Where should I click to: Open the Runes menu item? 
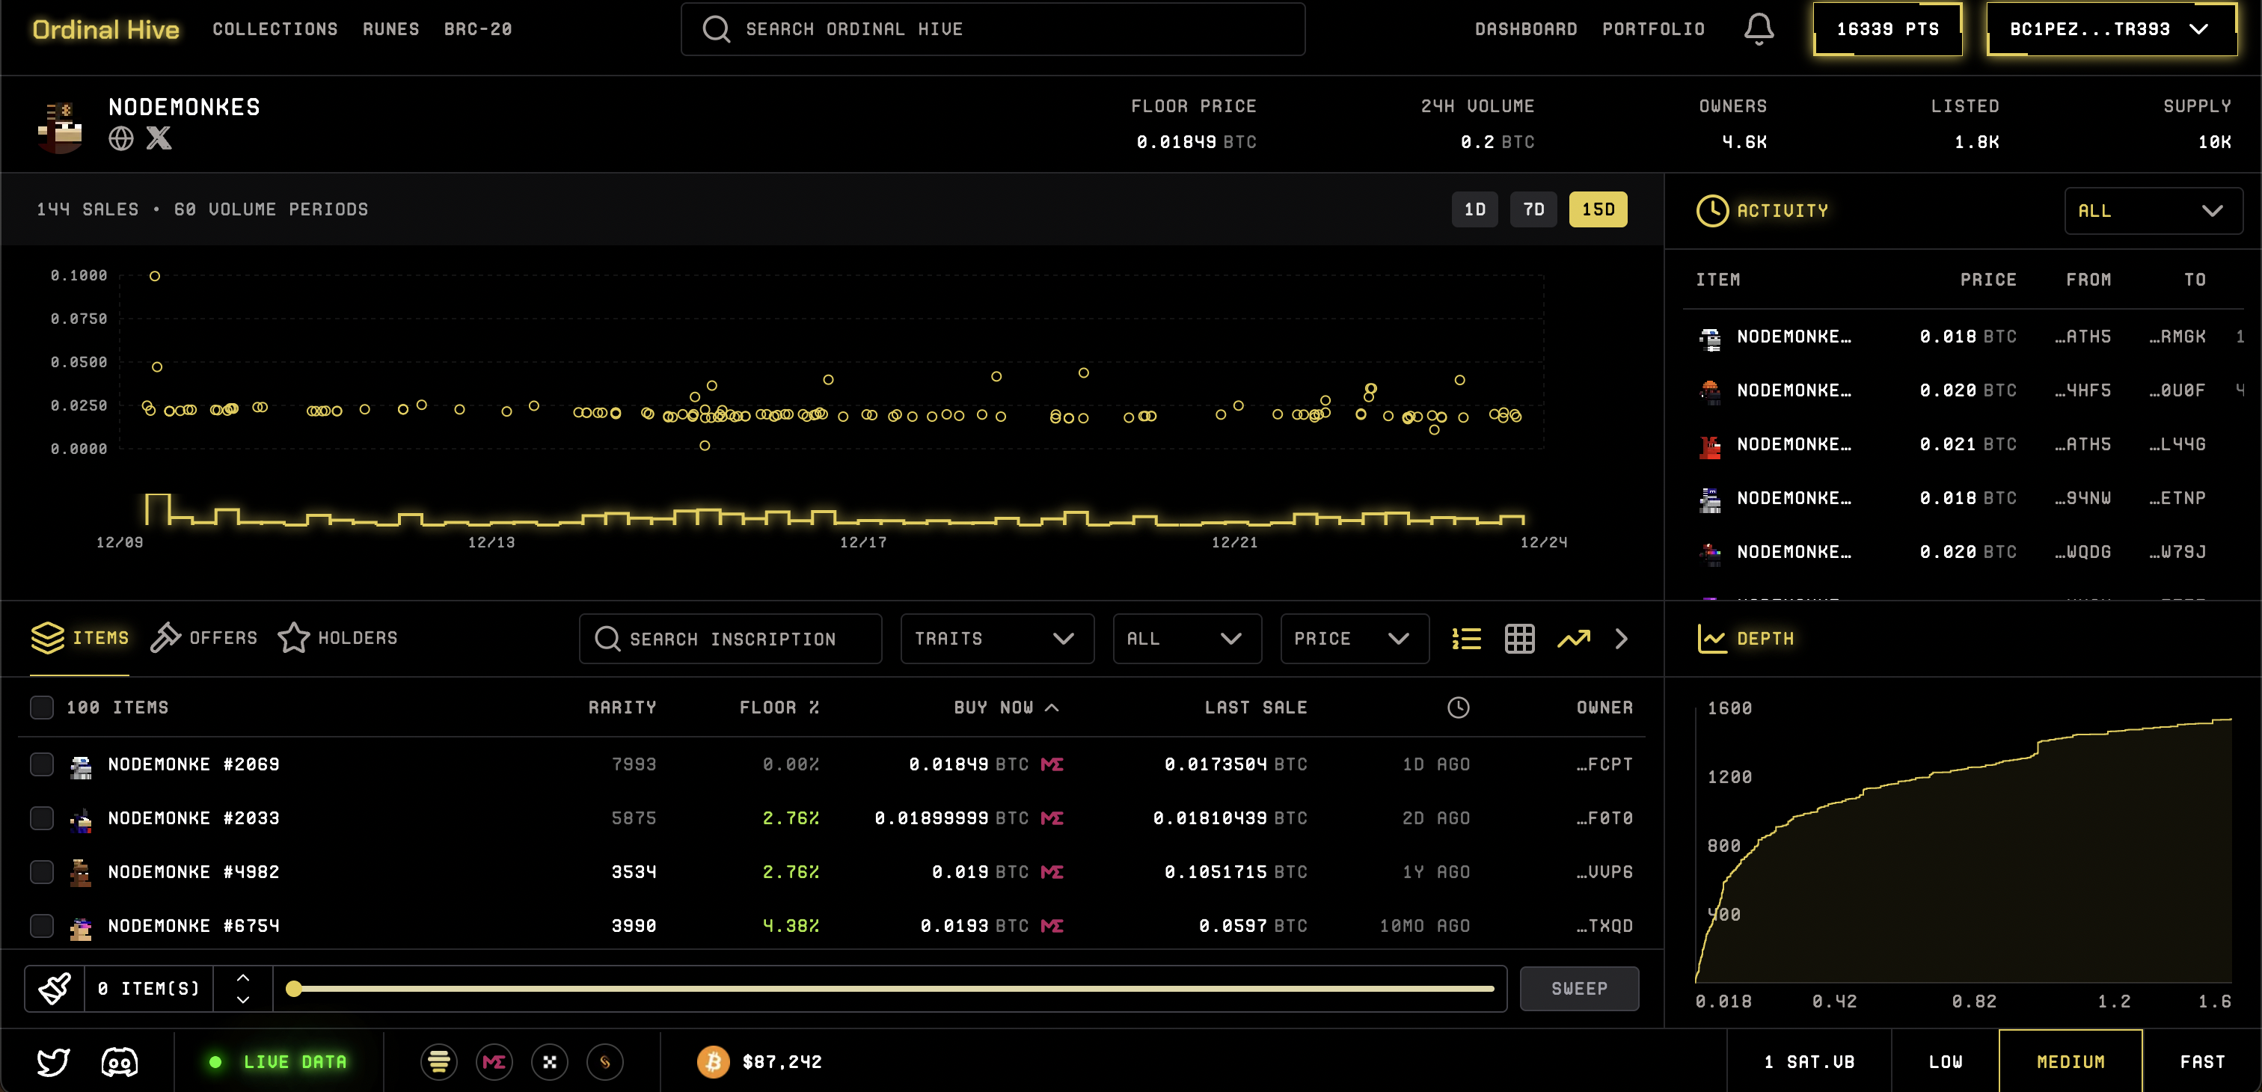(390, 29)
